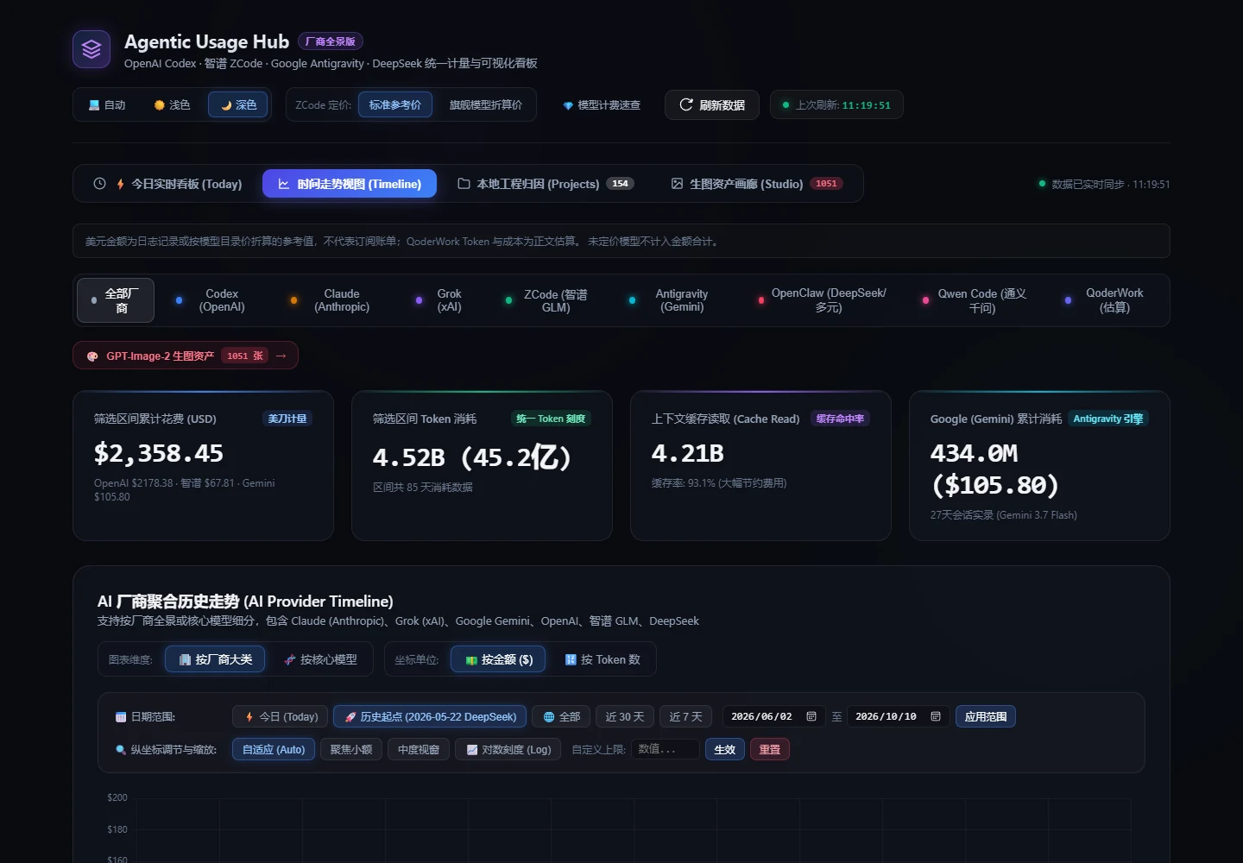The width and height of the screenshot is (1243, 863).
Task: Focus the 自定义上限 value input field
Action: pyautogui.click(x=666, y=749)
